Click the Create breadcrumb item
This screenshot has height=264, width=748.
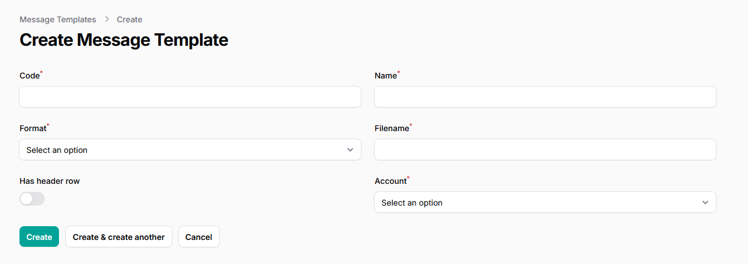point(129,19)
